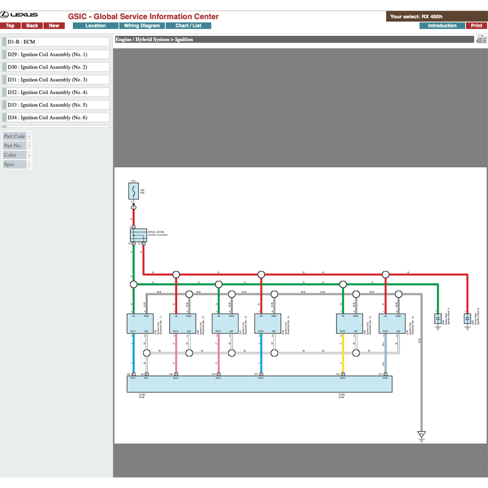Click the document list icon at top right
This screenshot has height=488, width=488.
click(x=481, y=40)
